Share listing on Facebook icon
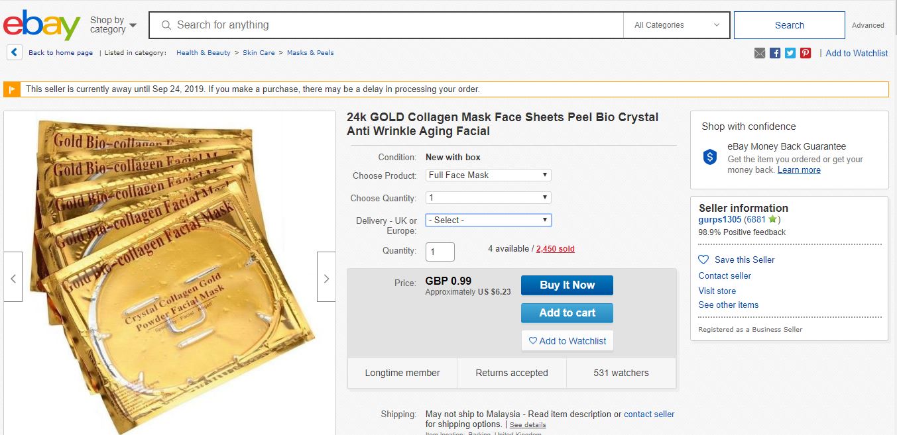The width and height of the screenshot is (897, 435). (x=775, y=53)
